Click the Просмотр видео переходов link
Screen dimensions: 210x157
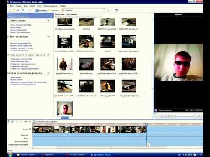point(21,46)
